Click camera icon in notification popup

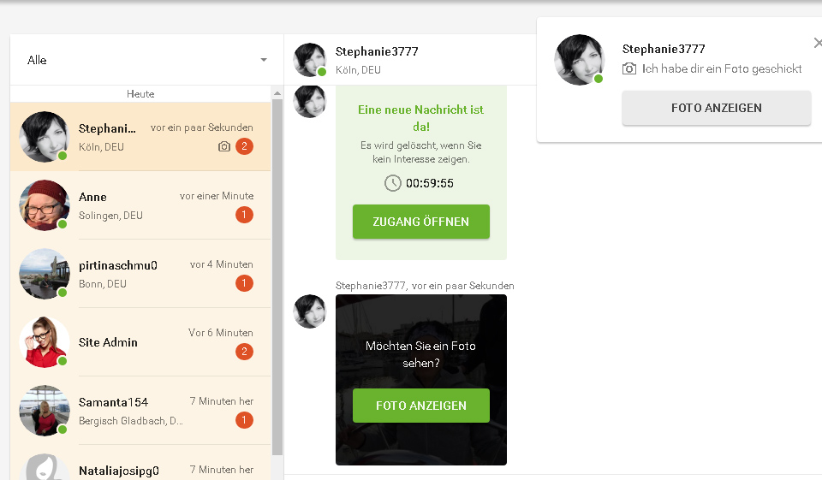(x=629, y=68)
